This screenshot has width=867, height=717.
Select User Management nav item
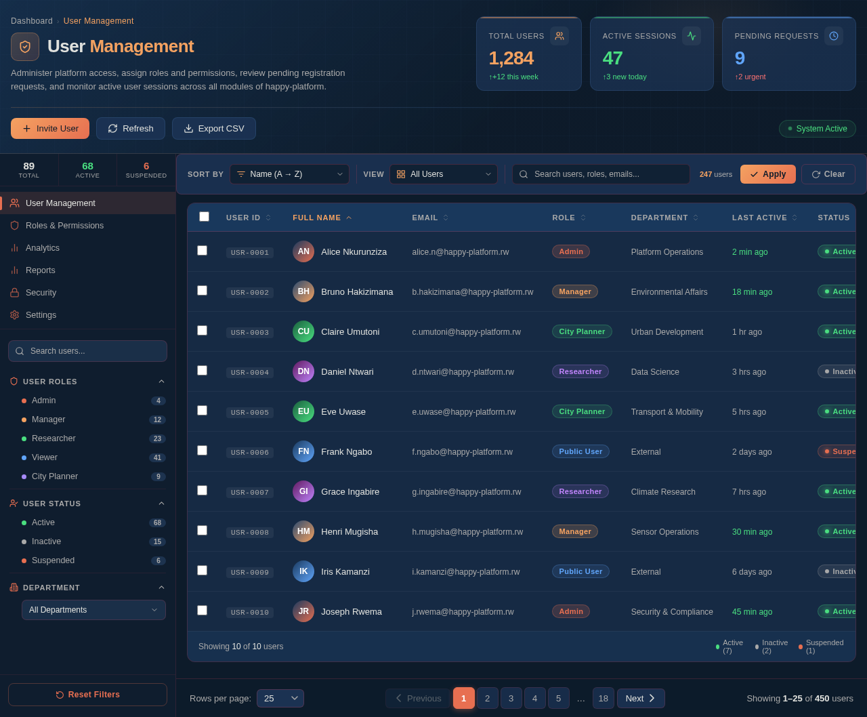[88, 203]
